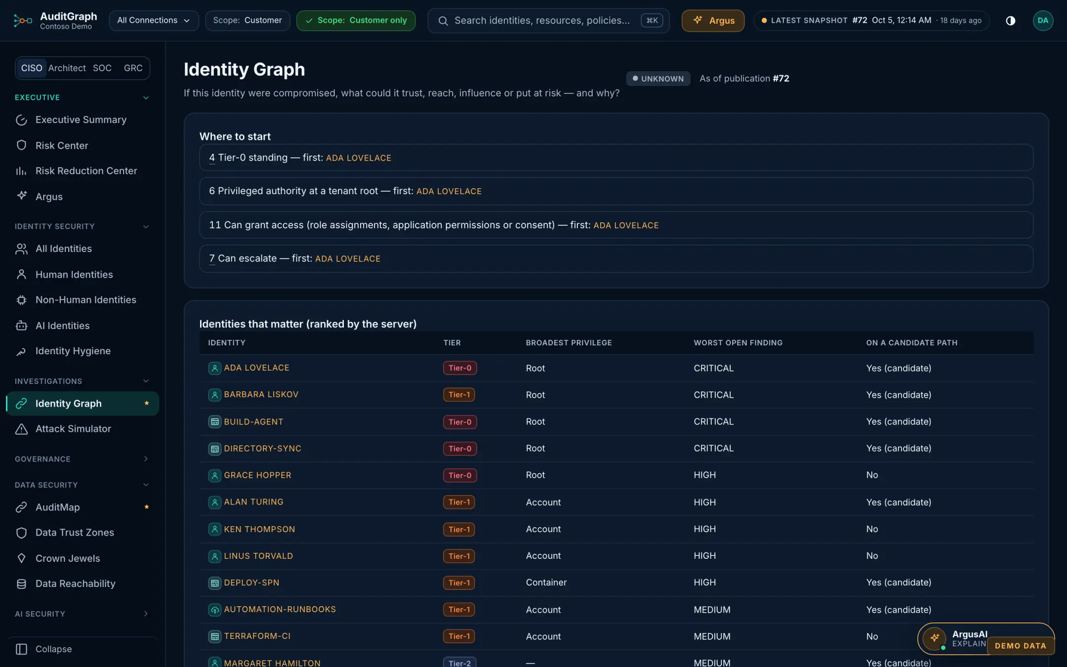This screenshot has width=1067, height=667.
Task: Click the search magnifier icon
Action: (443, 21)
